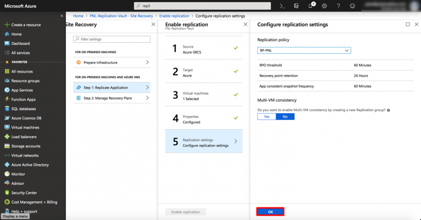The height and width of the screenshot is (220, 421).
Task: Collapse the left sidebar with double chevron
Action: (x=62, y=16)
